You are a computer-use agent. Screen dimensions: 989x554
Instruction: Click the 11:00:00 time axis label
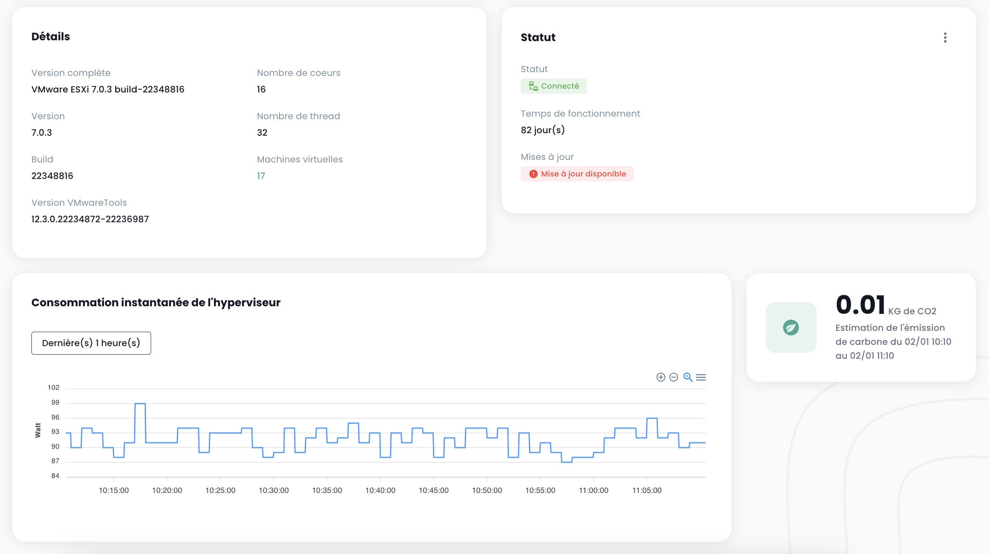(593, 490)
